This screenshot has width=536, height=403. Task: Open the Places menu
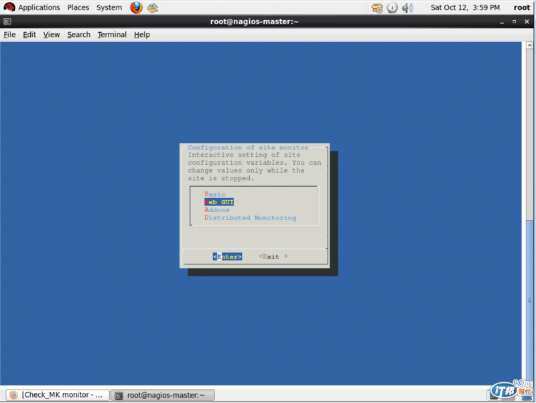click(x=78, y=7)
